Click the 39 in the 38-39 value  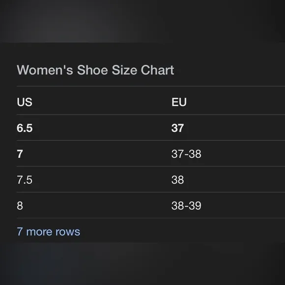195,206
